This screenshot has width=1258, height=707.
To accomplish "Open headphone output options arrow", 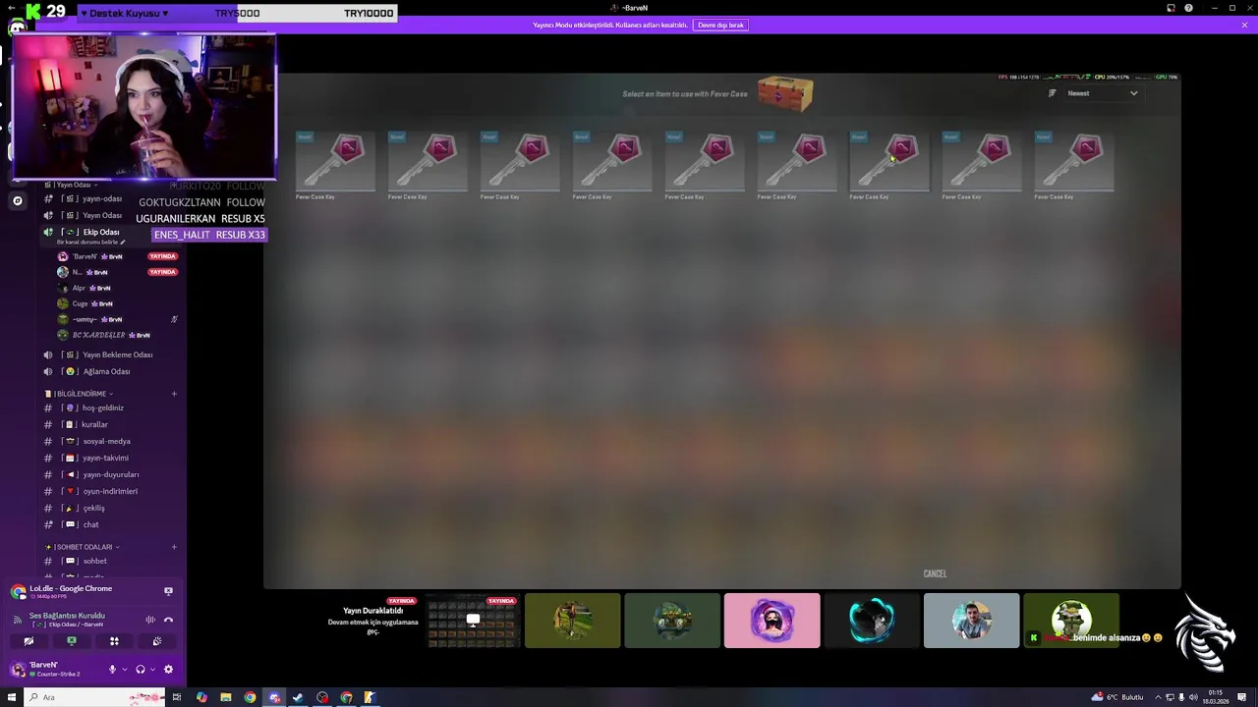I will (152, 670).
